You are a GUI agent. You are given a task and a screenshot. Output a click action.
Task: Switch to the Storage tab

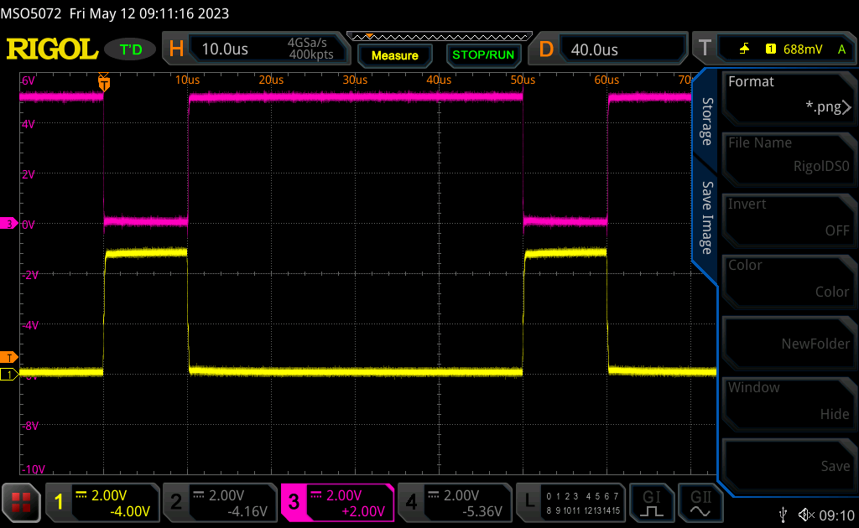point(707,122)
